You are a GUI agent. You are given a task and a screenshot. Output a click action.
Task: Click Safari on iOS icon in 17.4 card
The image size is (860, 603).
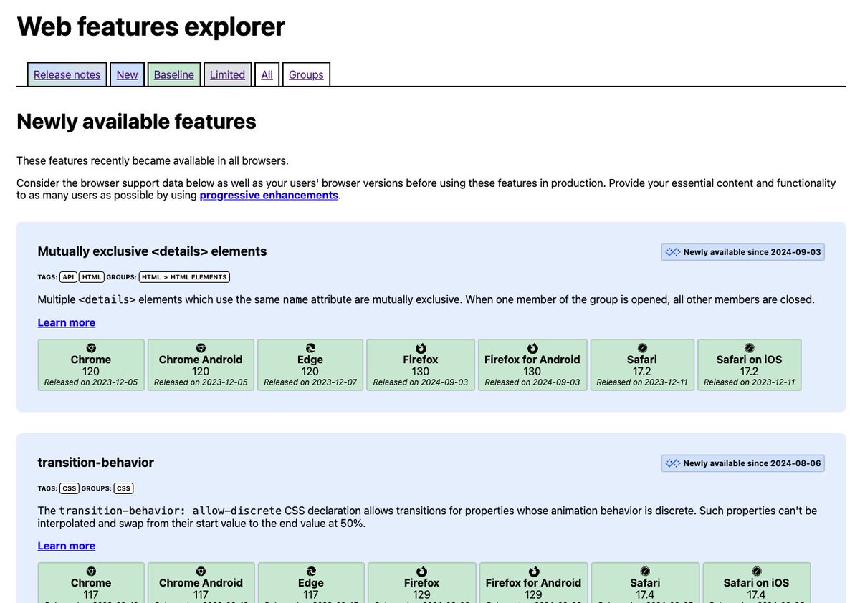(x=757, y=571)
